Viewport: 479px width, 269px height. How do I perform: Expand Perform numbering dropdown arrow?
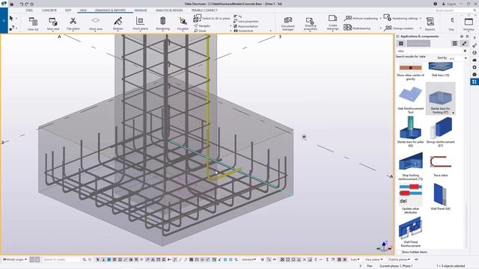[380, 19]
